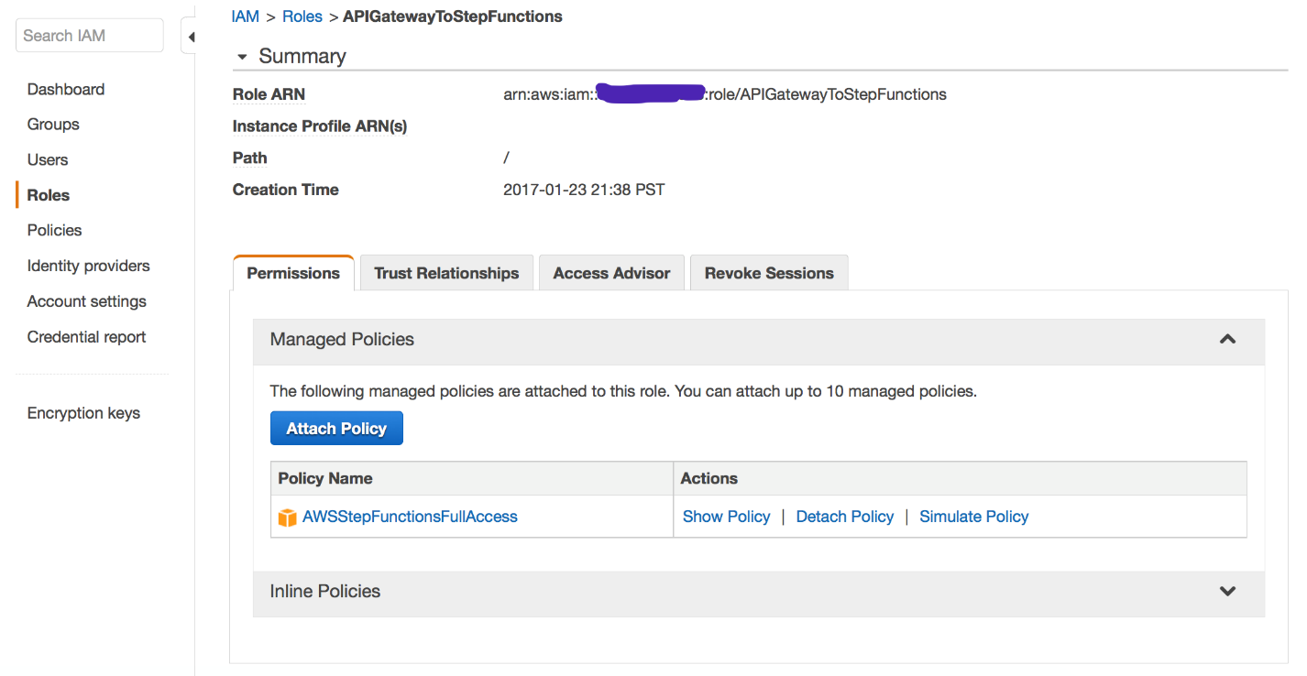
Task: Expand the Inline Policies section chevron
Action: [1227, 591]
